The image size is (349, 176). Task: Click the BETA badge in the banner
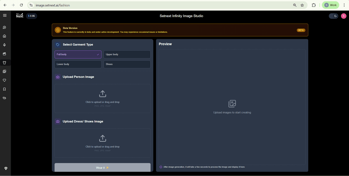301,30
